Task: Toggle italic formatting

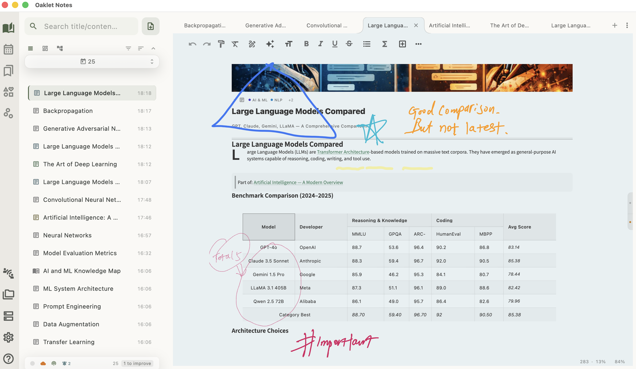Action: [x=321, y=44]
